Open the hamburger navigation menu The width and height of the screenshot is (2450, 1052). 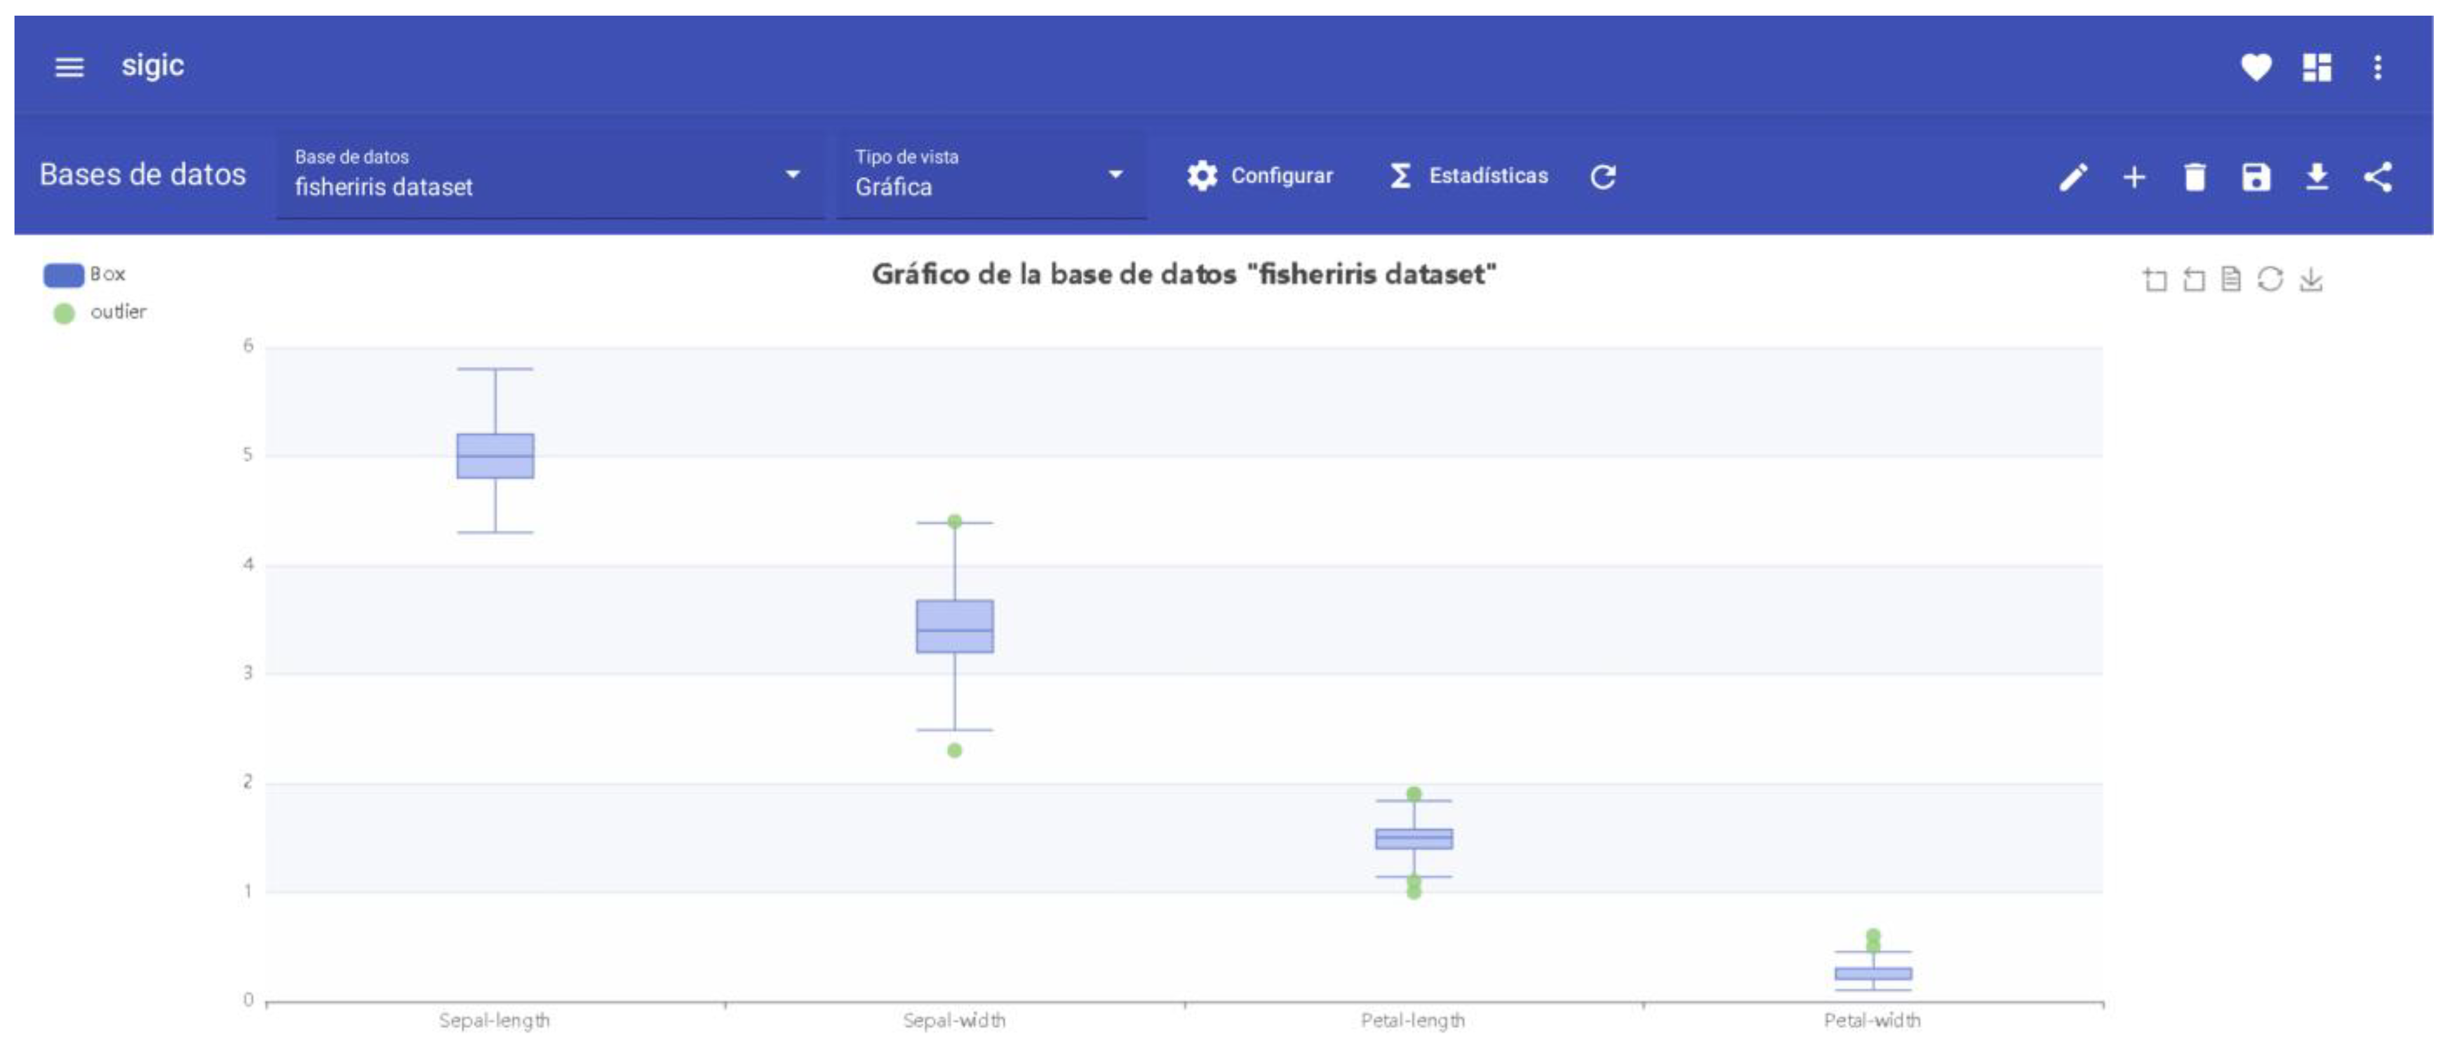[68, 68]
